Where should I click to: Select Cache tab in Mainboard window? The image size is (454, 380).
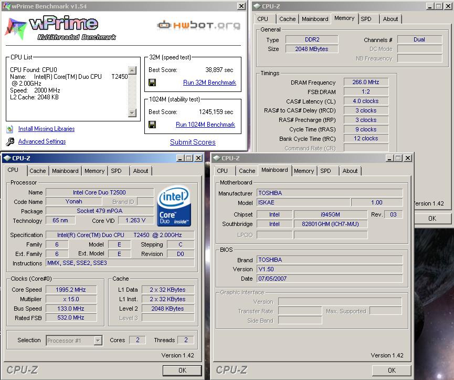(x=247, y=171)
